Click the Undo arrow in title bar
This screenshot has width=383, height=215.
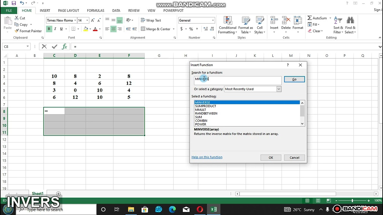[x=22, y=3]
